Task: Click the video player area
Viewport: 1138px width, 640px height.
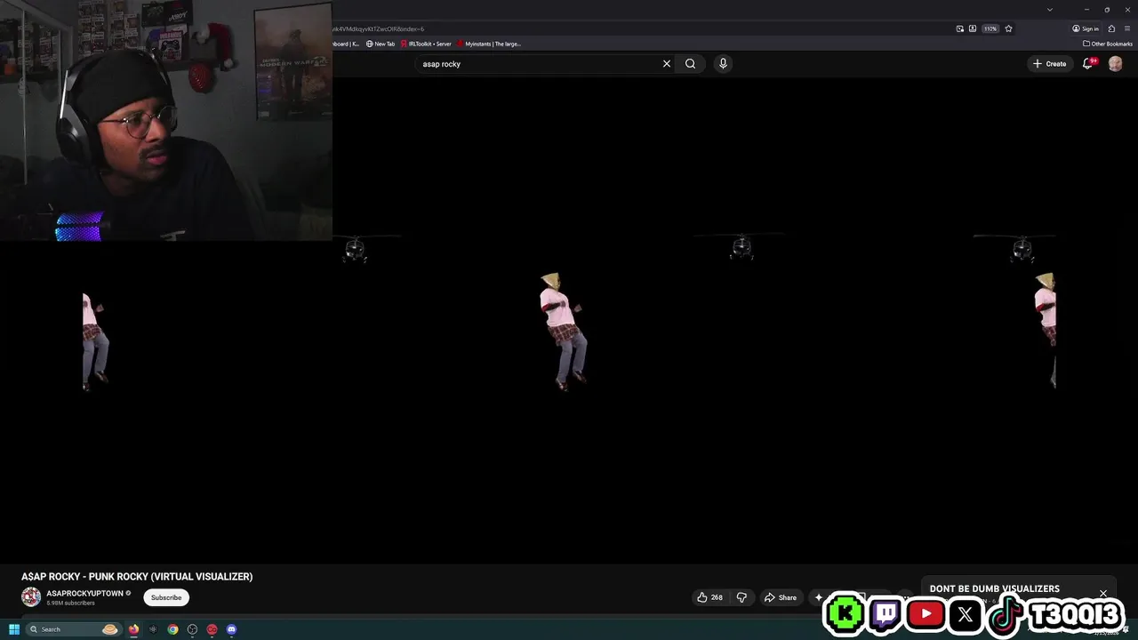Action: (569, 320)
